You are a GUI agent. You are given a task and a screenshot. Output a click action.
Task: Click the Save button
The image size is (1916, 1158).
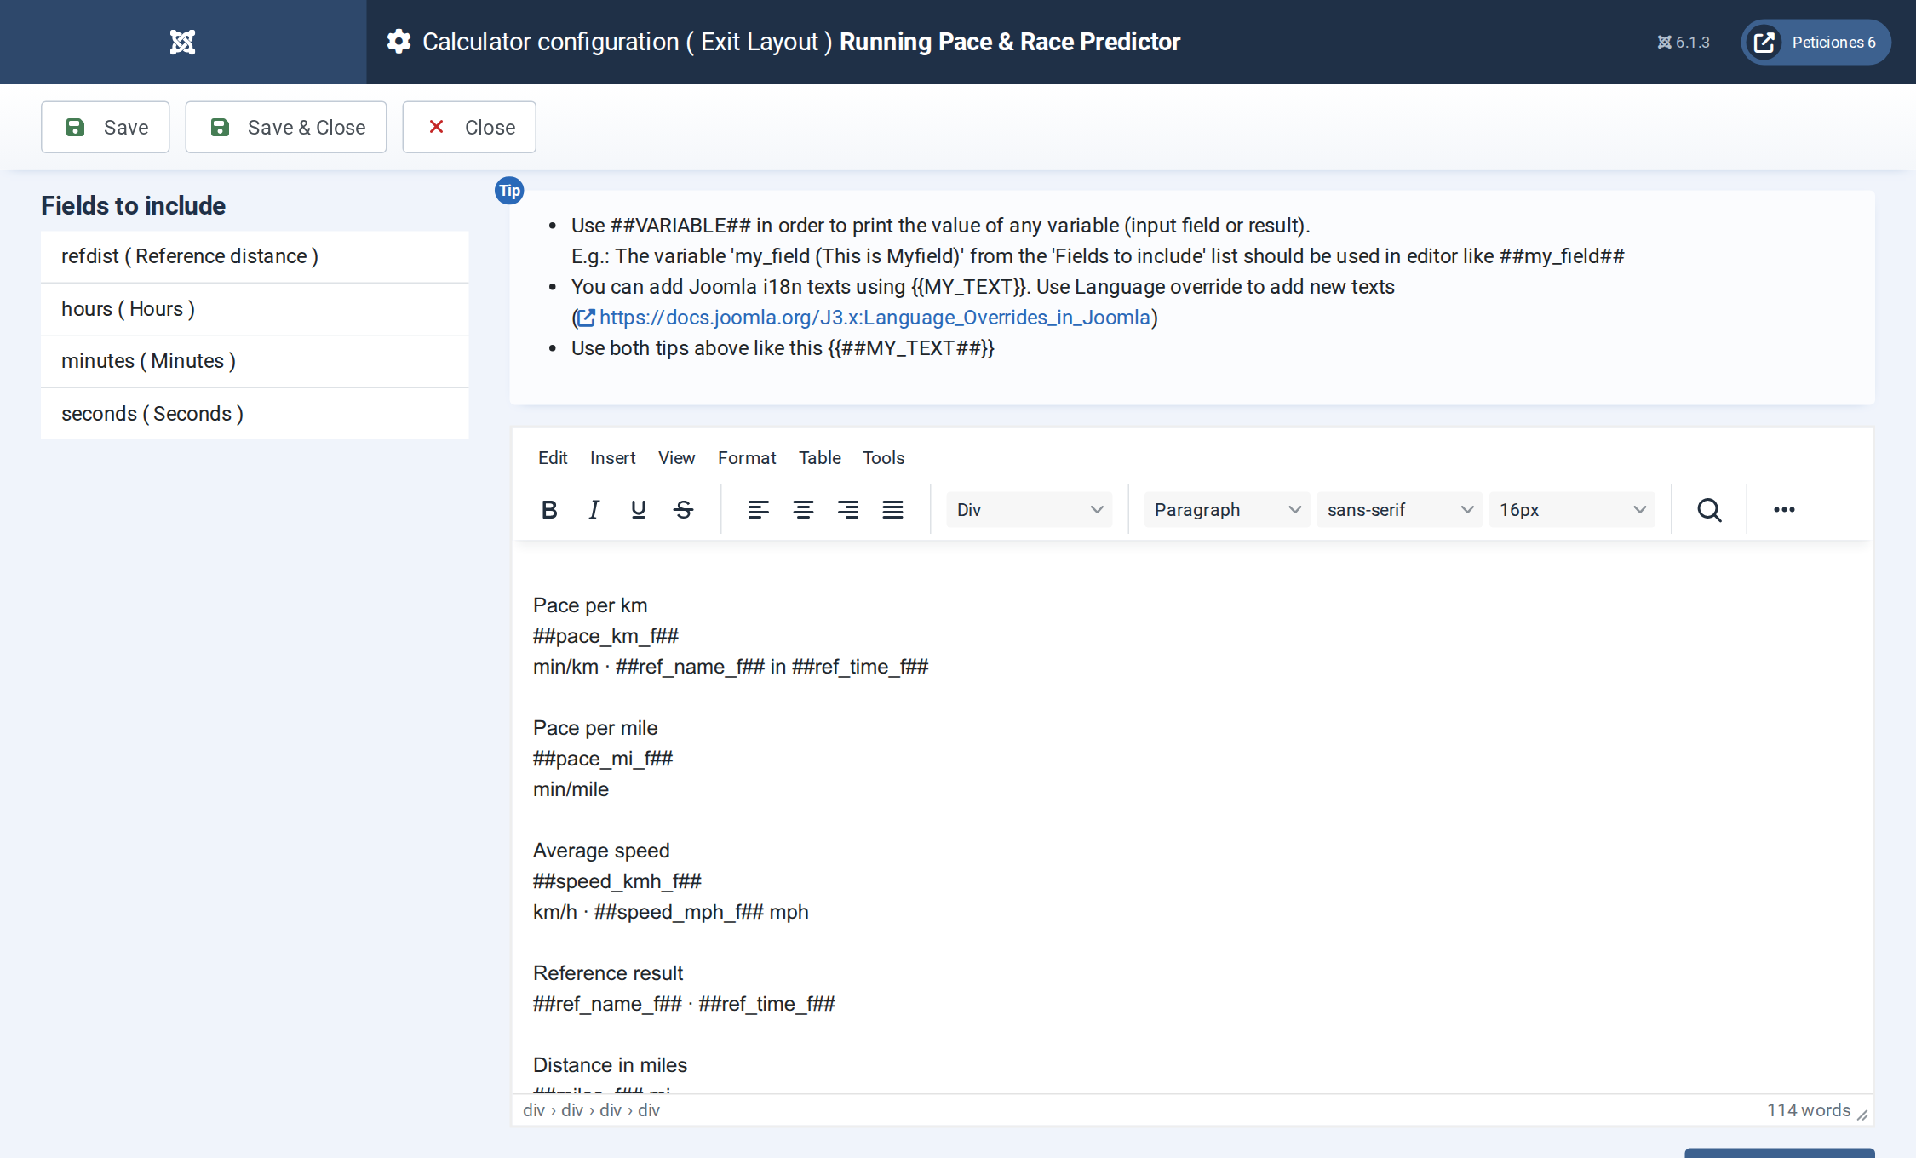tap(106, 127)
